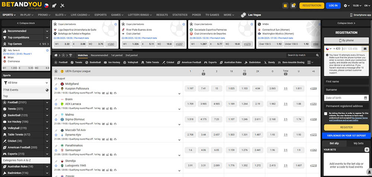Click the home breadcrumb icon
Image resolution: width=372 pixels, height=177 pixels.
tap(56, 55)
